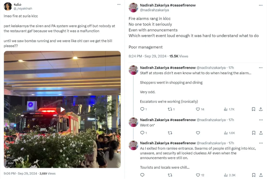This screenshot has height=179, width=267.
Task: Like the 'Staff at stores' reply
Action: 198,109
